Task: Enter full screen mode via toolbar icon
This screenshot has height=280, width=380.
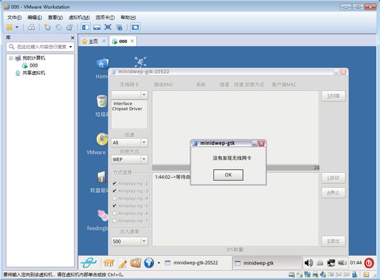Action: tap(108, 27)
